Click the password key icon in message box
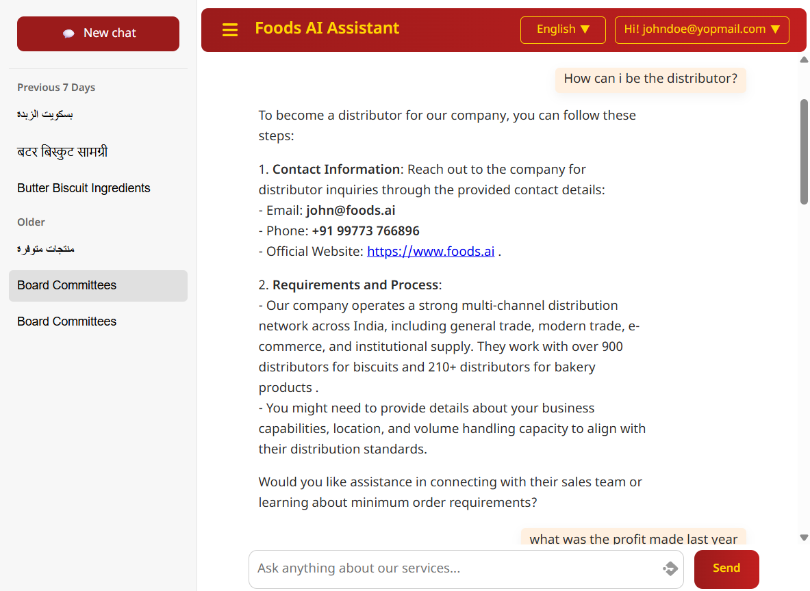Image resolution: width=810 pixels, height=591 pixels. coord(670,568)
